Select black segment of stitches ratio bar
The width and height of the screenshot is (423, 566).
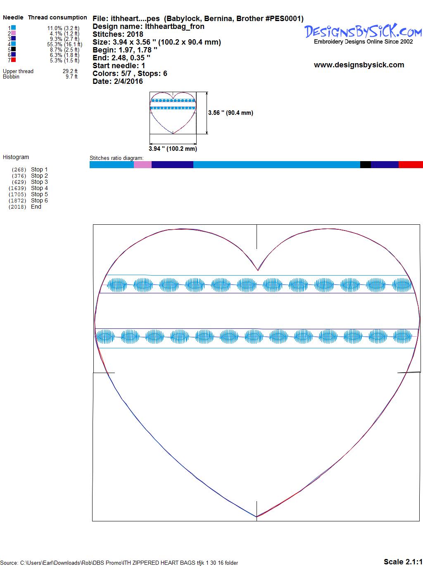365,164
